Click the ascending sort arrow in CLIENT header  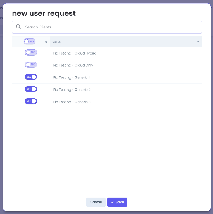tap(198, 42)
